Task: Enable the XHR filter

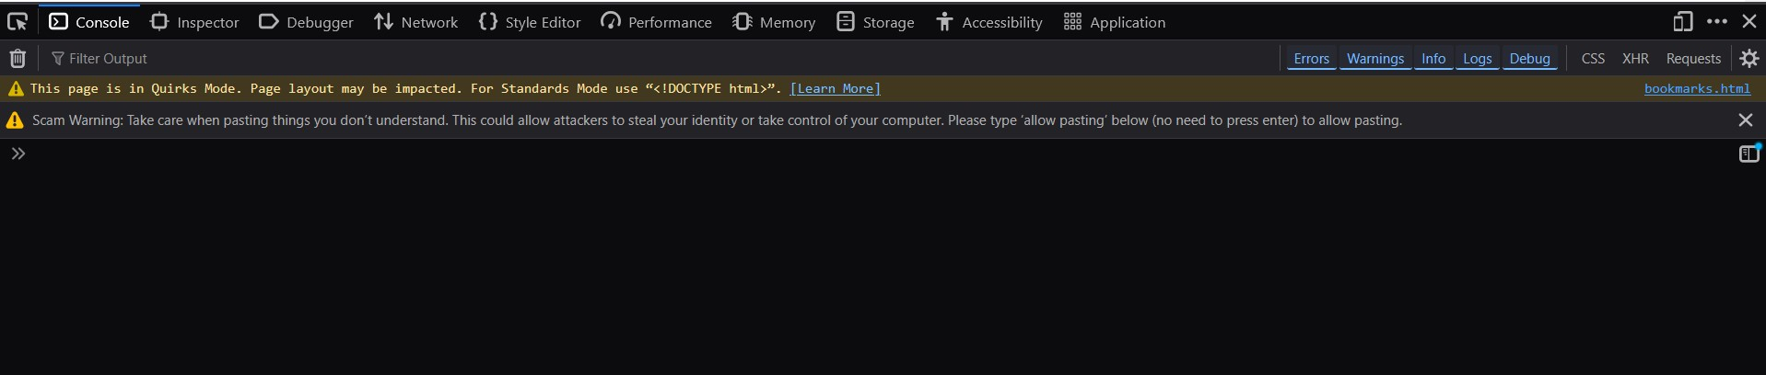Action: click(x=1635, y=59)
